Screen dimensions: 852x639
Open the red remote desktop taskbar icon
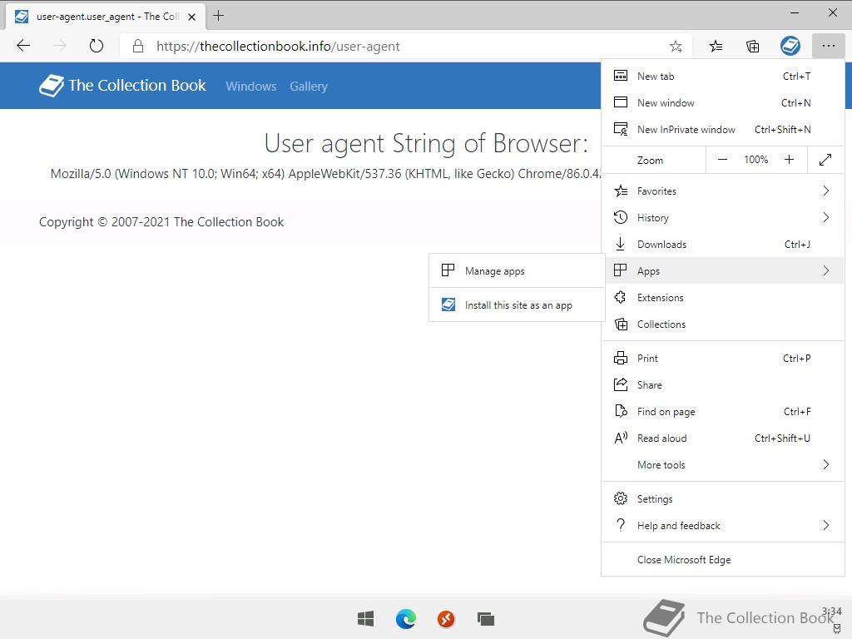[x=446, y=618]
